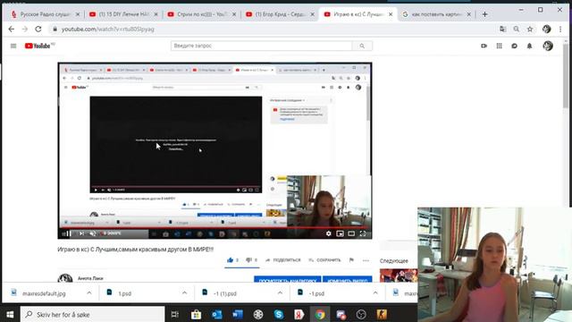Report the video with the flag icon
Screen dimensions: 572x322
[351, 260]
